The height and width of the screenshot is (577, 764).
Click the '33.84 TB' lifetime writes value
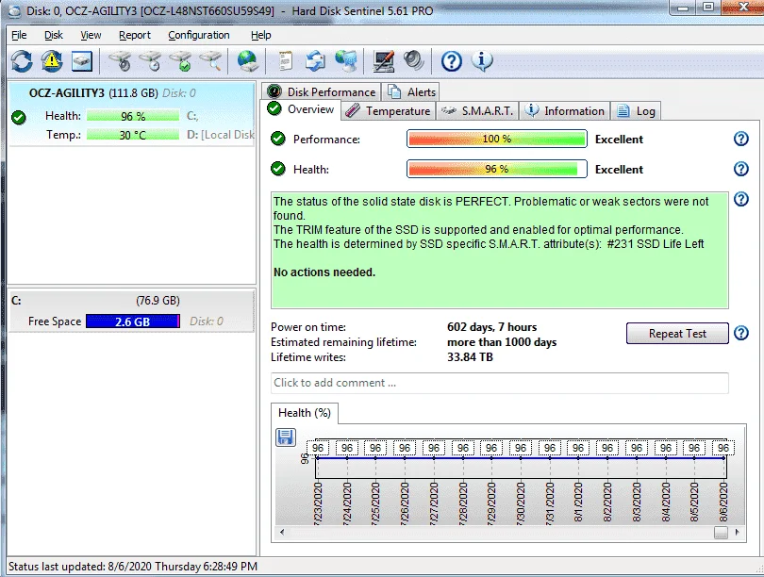coord(470,357)
